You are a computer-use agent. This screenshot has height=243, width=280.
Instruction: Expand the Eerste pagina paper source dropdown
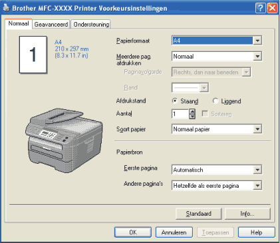pyautogui.click(x=257, y=170)
